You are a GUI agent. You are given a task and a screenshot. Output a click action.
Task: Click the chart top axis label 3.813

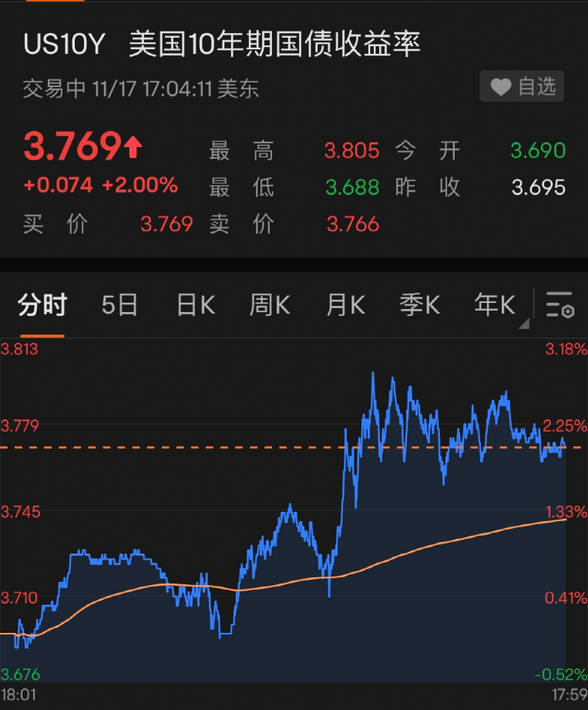coord(19,349)
